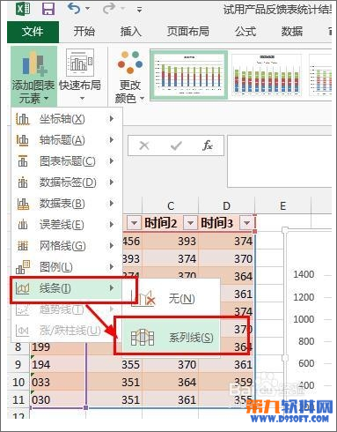Switch to the 页面布局 tab
The height and width of the screenshot is (432, 337).
tap(188, 32)
